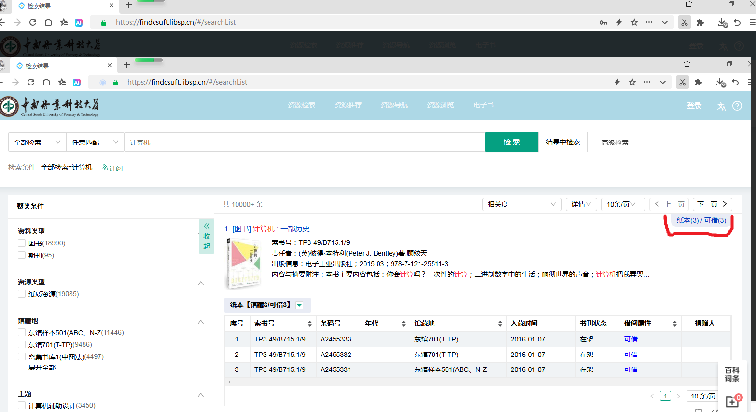Click the scissors screenshot tool icon
The width and height of the screenshot is (756, 412).
tap(682, 82)
